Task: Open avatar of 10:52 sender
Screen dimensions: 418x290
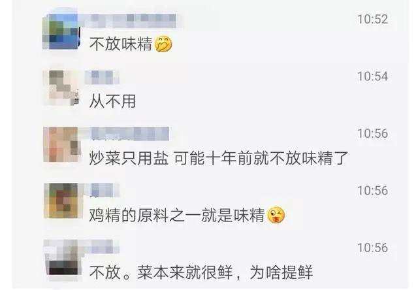Action: tap(61, 32)
